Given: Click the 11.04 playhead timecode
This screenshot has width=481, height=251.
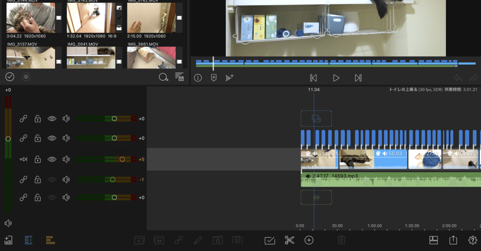Looking at the screenshot, I should [x=314, y=90].
